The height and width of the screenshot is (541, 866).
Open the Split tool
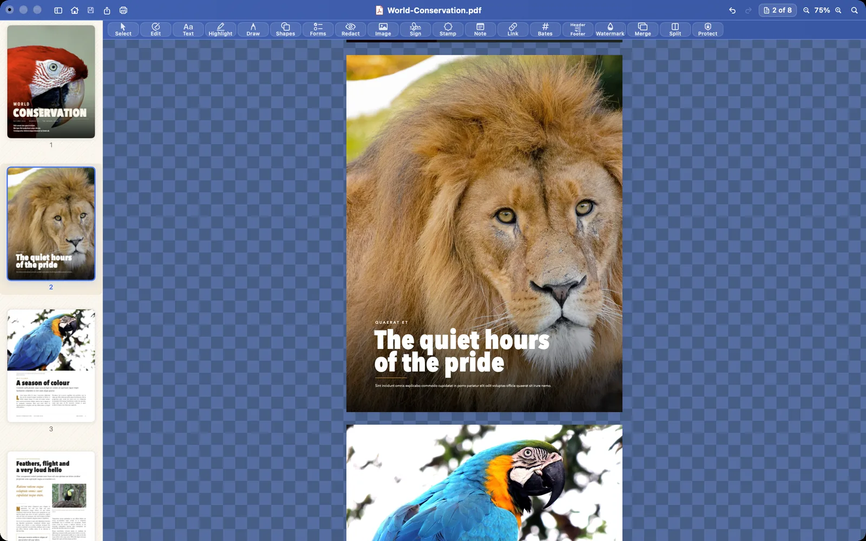(675, 29)
